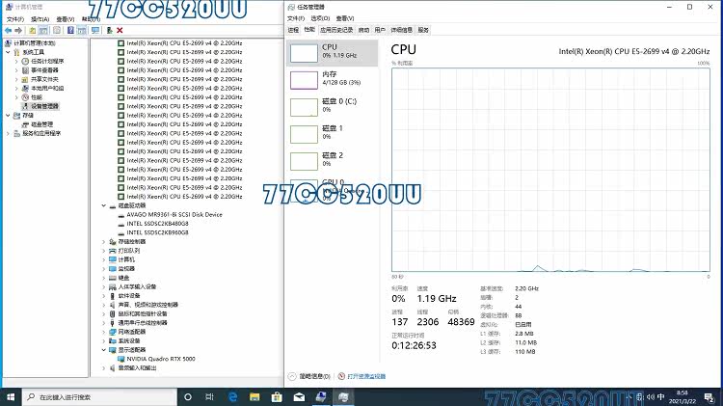Select 本地用户和组 in the console tree
723x406 pixels.
point(47,88)
